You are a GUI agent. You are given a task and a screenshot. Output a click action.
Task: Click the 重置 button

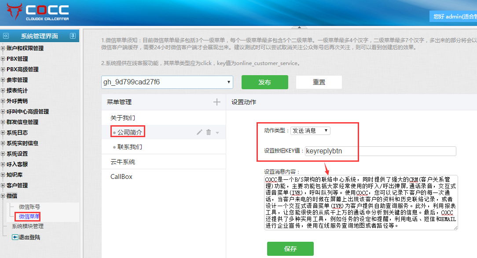click(x=319, y=82)
